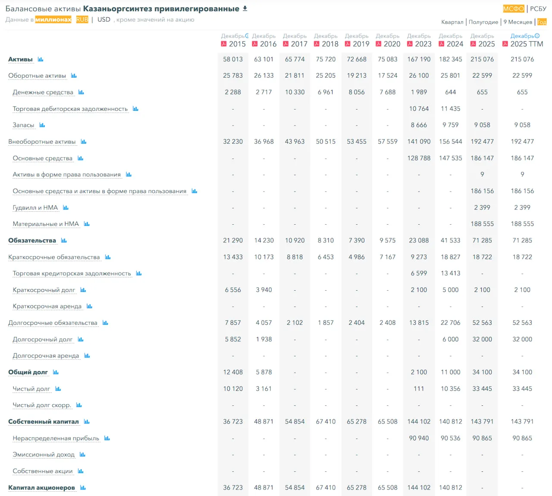Select the Активы value 58 013
Screen dimensions: 552x496
pos(233,59)
